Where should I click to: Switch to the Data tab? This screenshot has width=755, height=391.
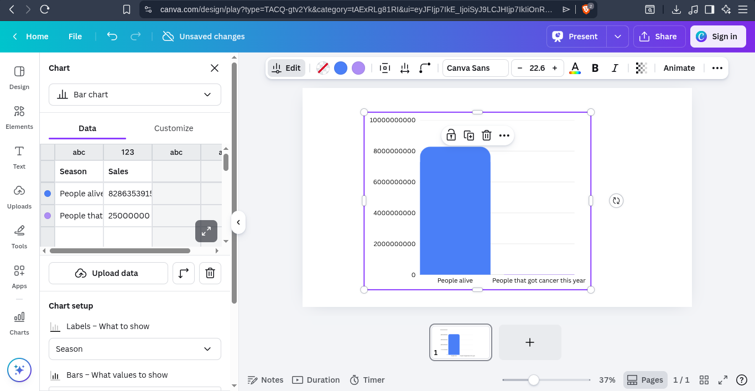87,128
